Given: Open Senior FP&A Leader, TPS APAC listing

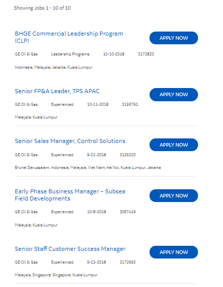Looking at the screenshot, I should (x=57, y=91).
